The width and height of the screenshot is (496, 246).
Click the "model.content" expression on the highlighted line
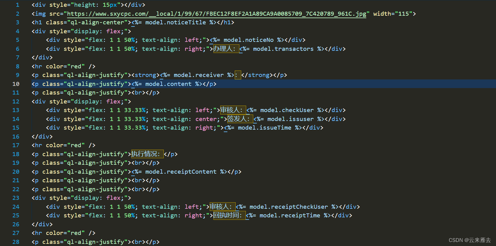[x=168, y=84]
